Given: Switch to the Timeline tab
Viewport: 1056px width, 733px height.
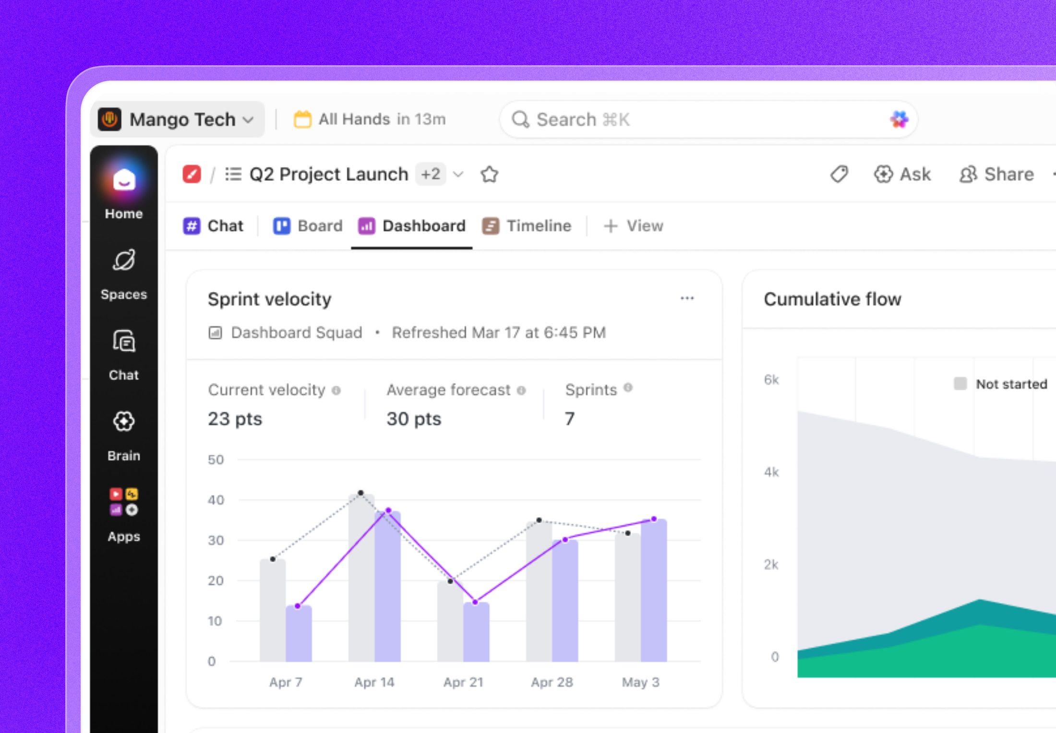Looking at the screenshot, I should [527, 226].
